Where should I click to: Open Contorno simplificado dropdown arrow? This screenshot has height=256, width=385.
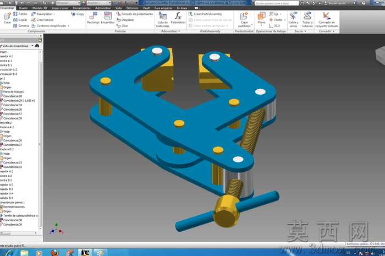[69, 26]
